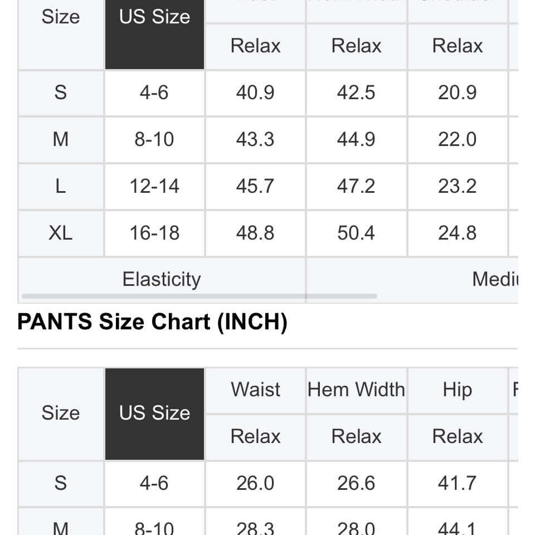
Task: Select the Elasticity row label
Action: [x=161, y=279]
